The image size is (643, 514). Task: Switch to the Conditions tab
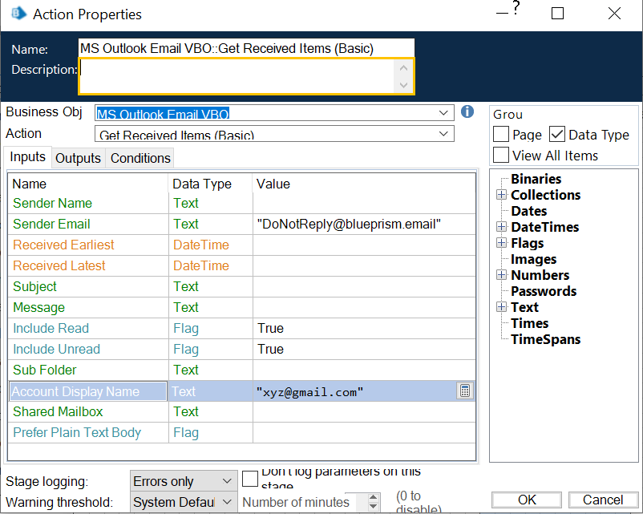tap(140, 158)
